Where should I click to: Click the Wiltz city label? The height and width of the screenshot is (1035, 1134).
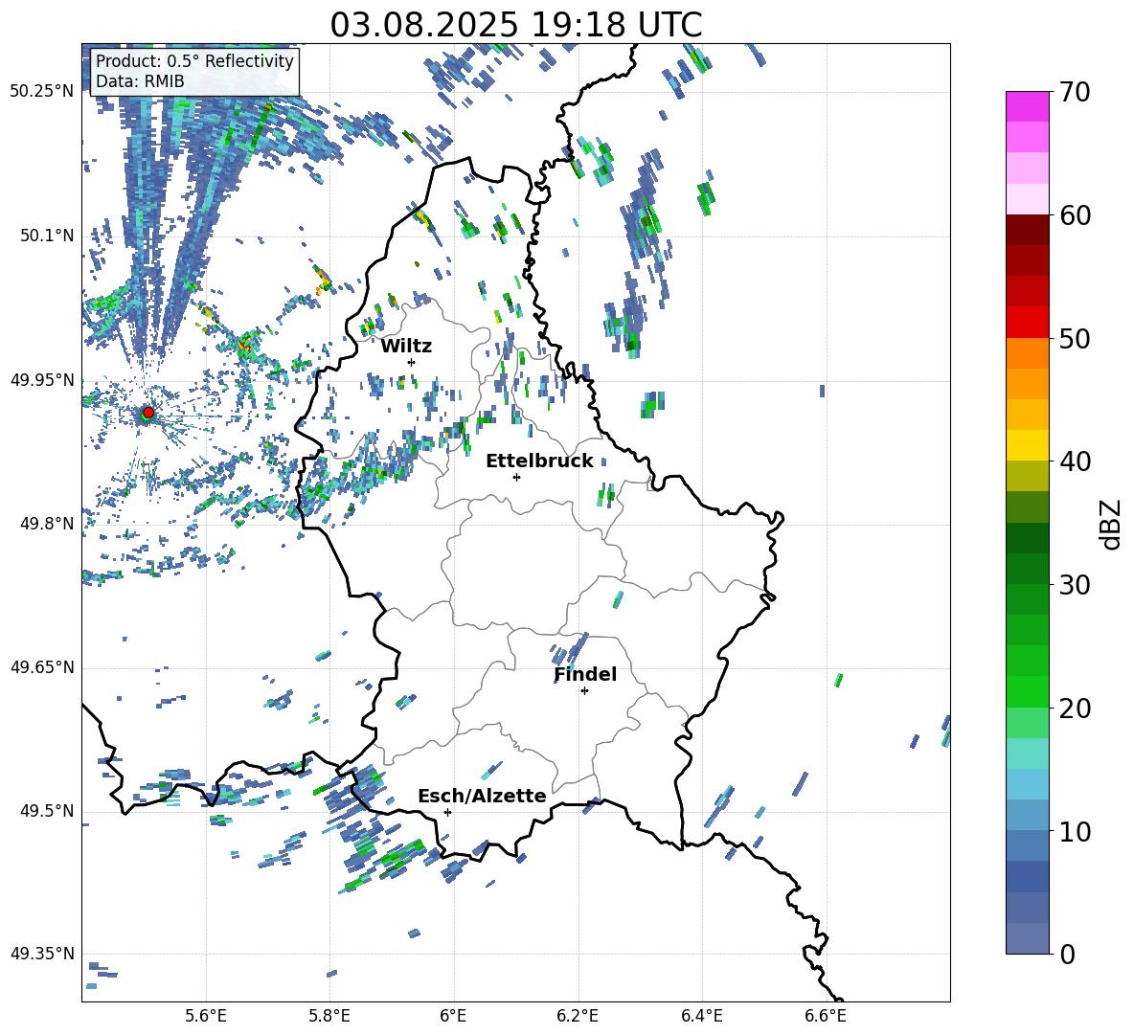(406, 347)
